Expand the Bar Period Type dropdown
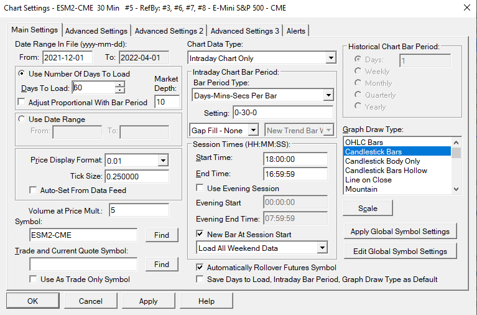The image size is (477, 315). tap(328, 95)
